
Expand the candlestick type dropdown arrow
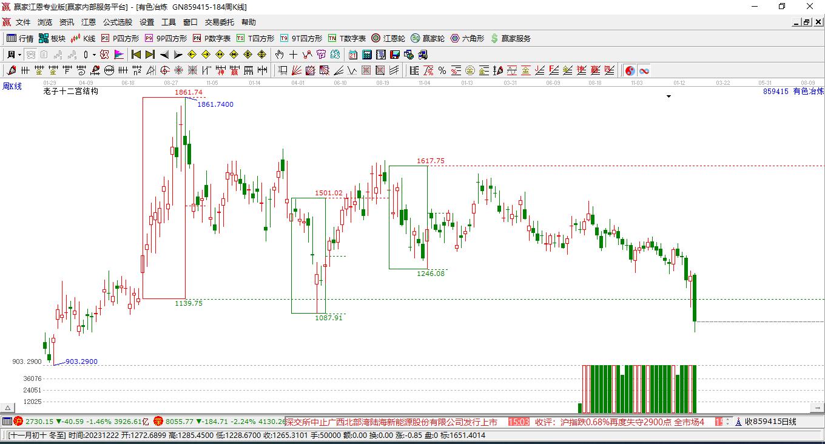tap(94, 55)
